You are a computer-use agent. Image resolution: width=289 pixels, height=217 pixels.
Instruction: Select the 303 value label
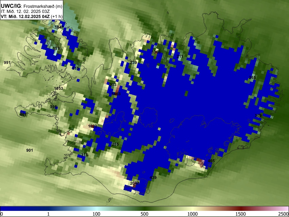click(113, 85)
